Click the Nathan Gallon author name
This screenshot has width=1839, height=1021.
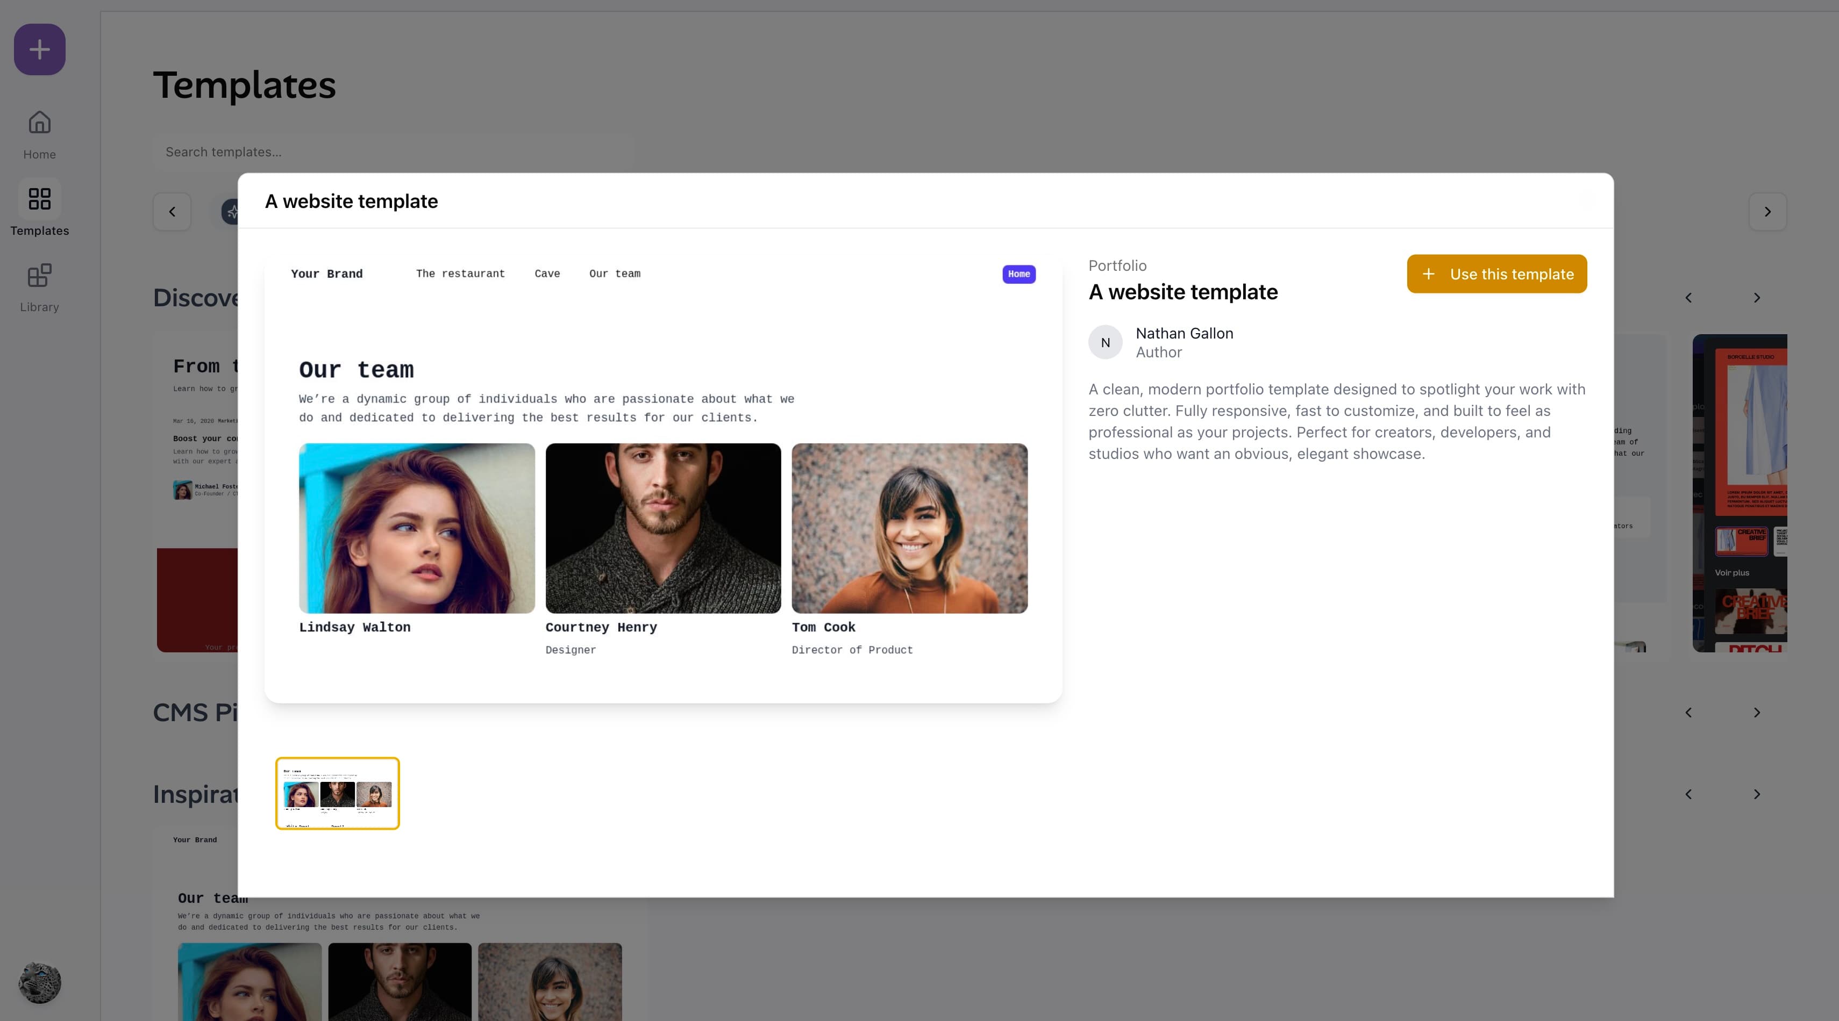click(x=1184, y=333)
